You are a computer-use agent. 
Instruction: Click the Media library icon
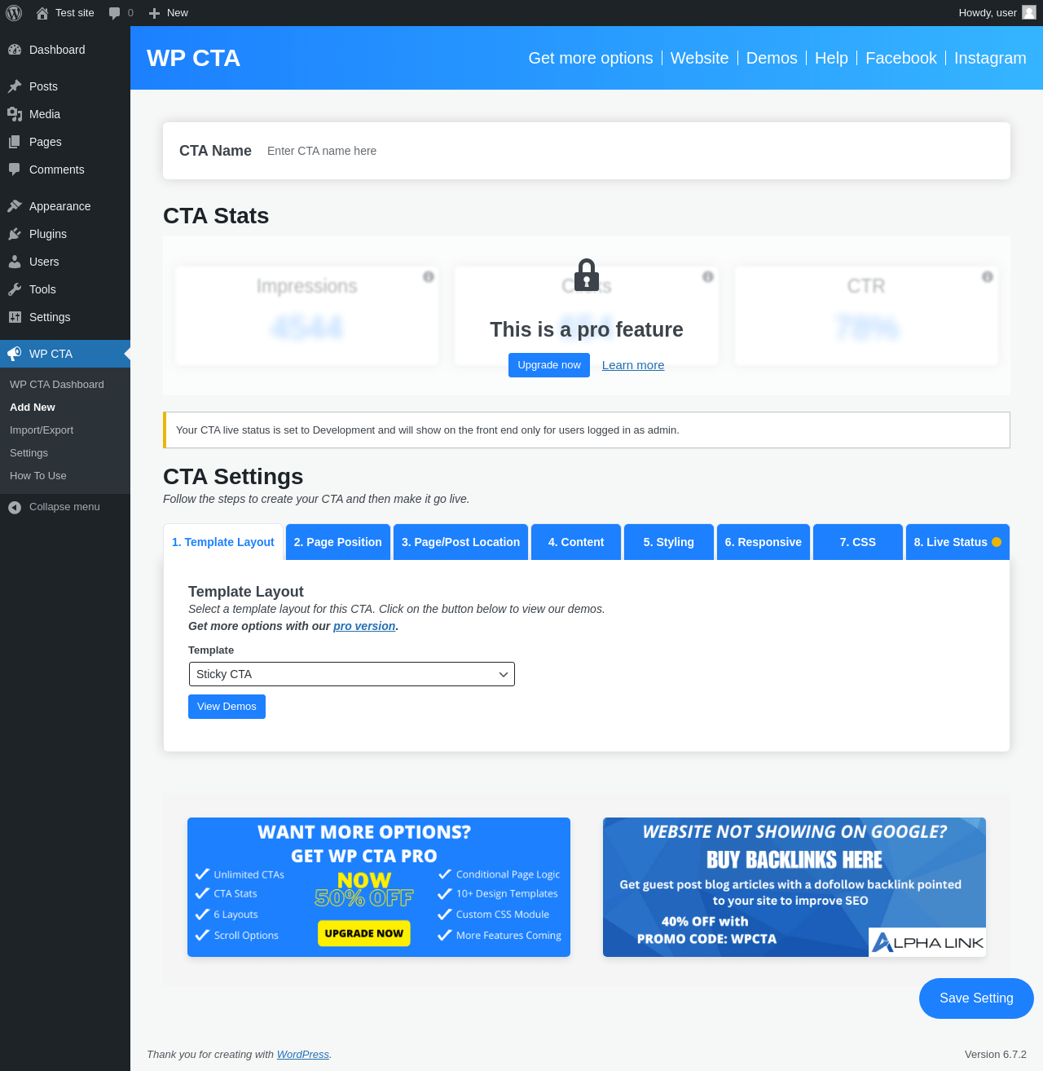click(x=15, y=114)
